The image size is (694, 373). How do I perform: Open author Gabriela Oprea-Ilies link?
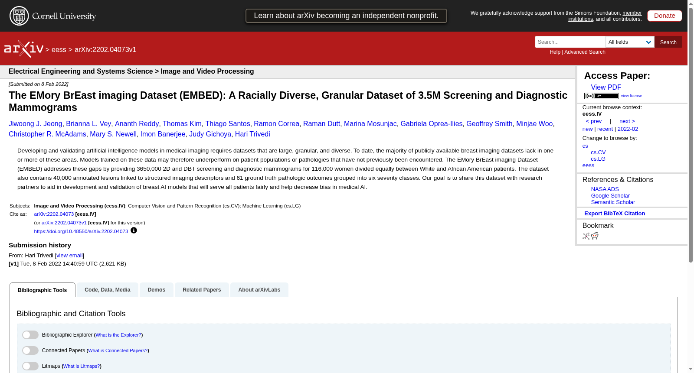(432, 124)
